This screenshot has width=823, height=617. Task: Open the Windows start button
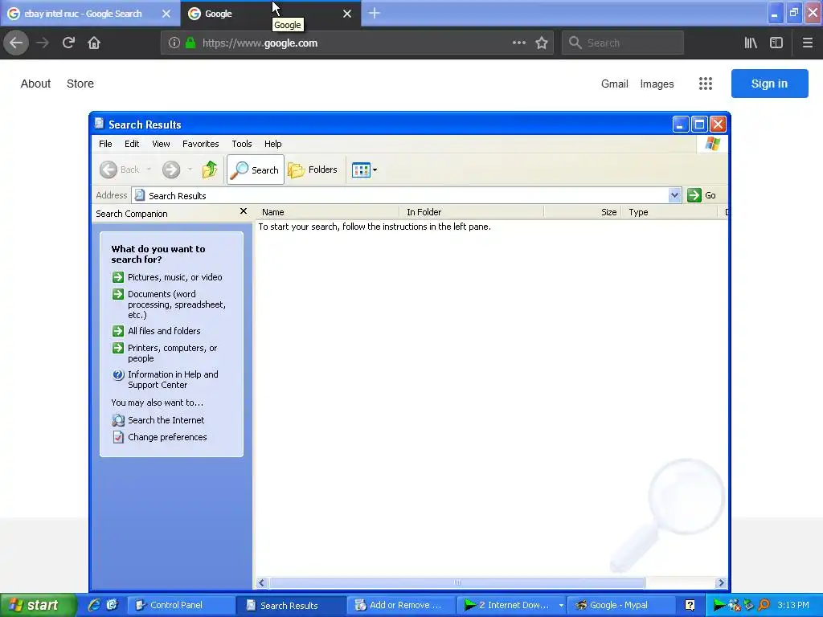pos(37,605)
